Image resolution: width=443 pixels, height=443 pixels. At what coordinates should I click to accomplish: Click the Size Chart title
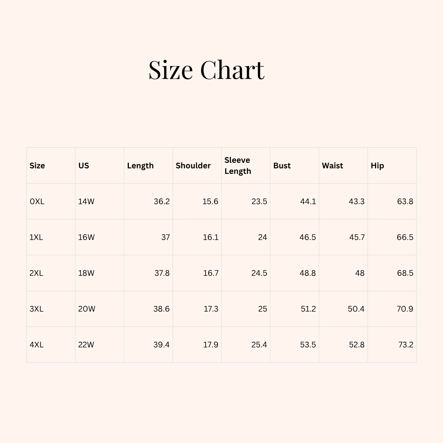206,69
